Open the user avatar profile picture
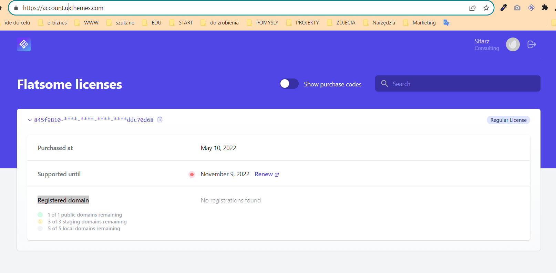The height and width of the screenshot is (273, 556). (x=513, y=44)
